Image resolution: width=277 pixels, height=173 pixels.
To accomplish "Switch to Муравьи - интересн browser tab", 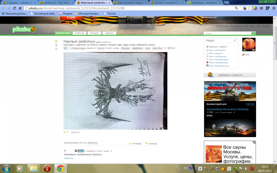I will (x=204, y=3).
